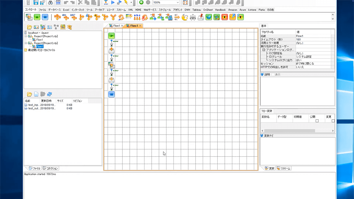The image size is (354, 199).
Task: Select the blue End component in the palette
Action: (45, 17)
